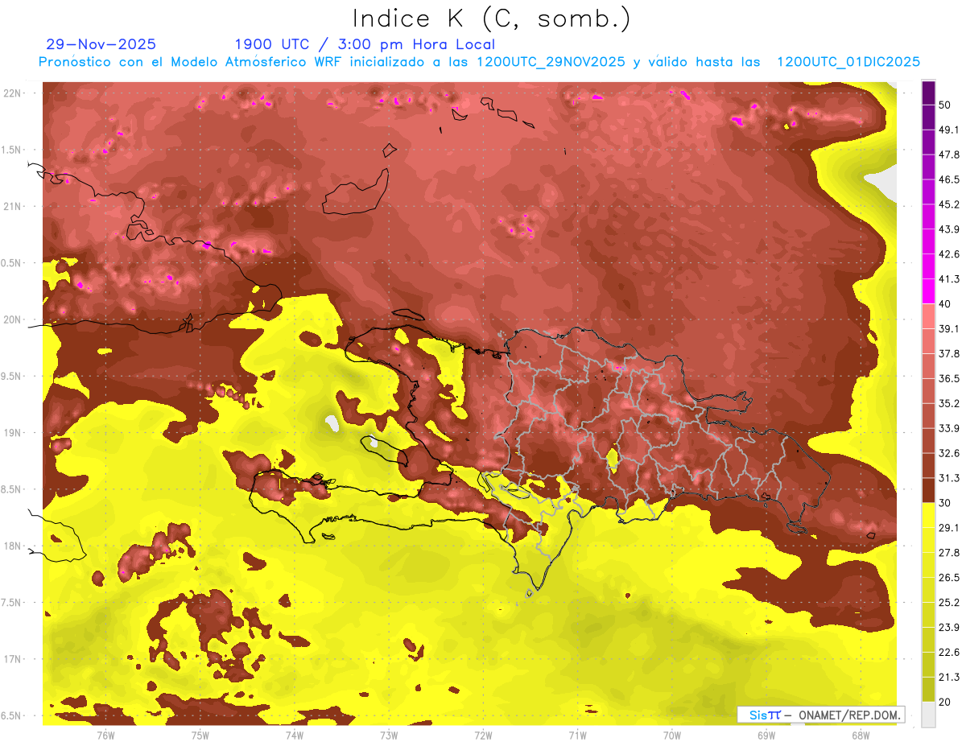Screen dimensions: 966x746
Task: Click the "Indice K (C, somb.)" chart title
Action: point(491,19)
